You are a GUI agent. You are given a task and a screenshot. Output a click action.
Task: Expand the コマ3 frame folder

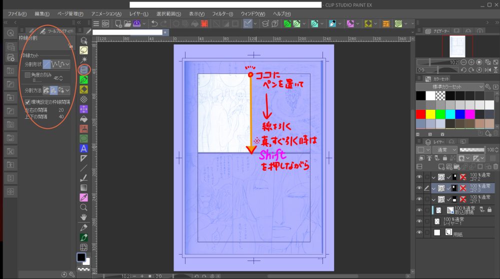coord(433,188)
